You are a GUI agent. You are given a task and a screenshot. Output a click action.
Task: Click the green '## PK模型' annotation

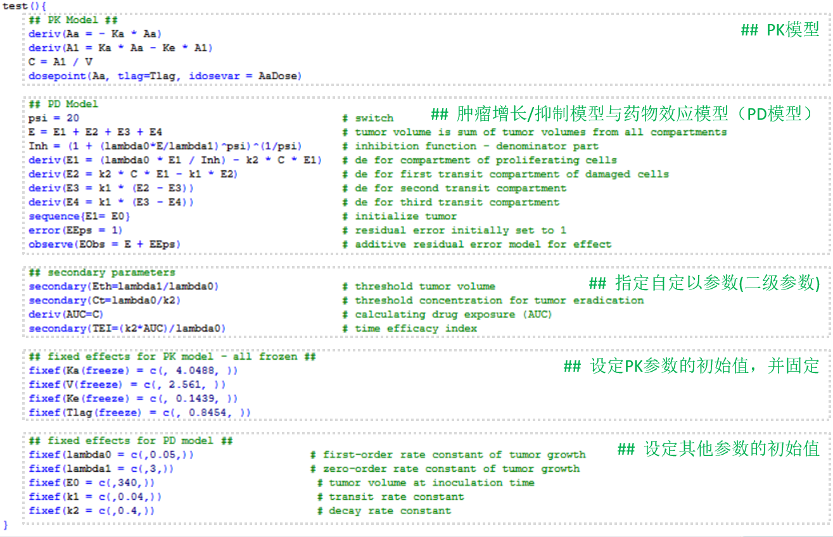pyautogui.click(x=780, y=30)
